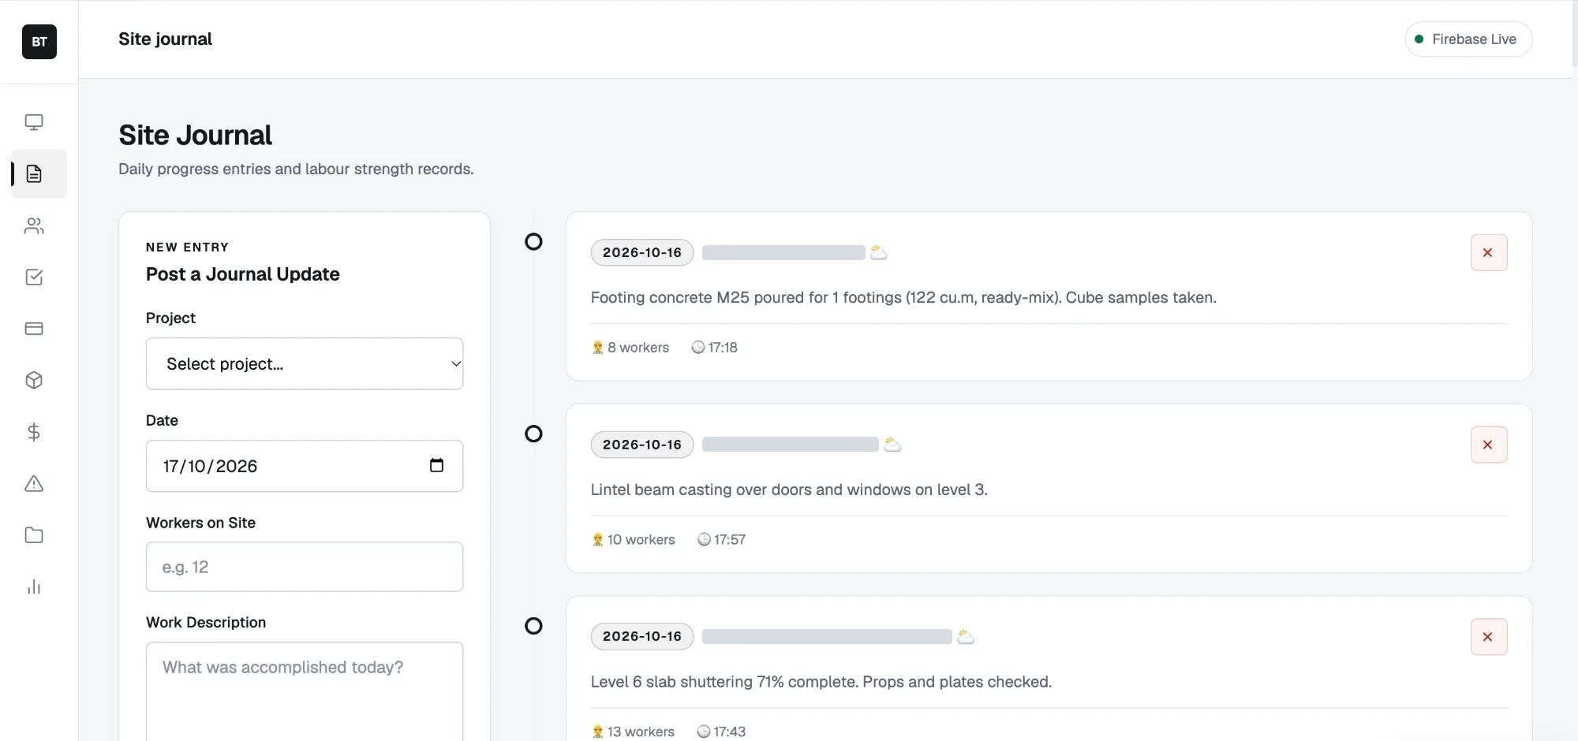Open the dashboard monitor icon in sidebar

point(34,122)
